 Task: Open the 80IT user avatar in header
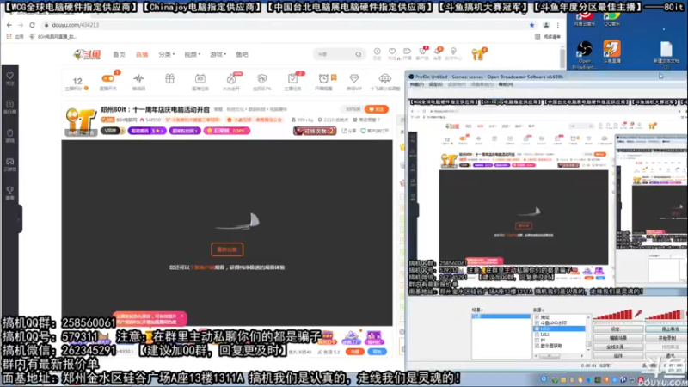click(x=477, y=54)
